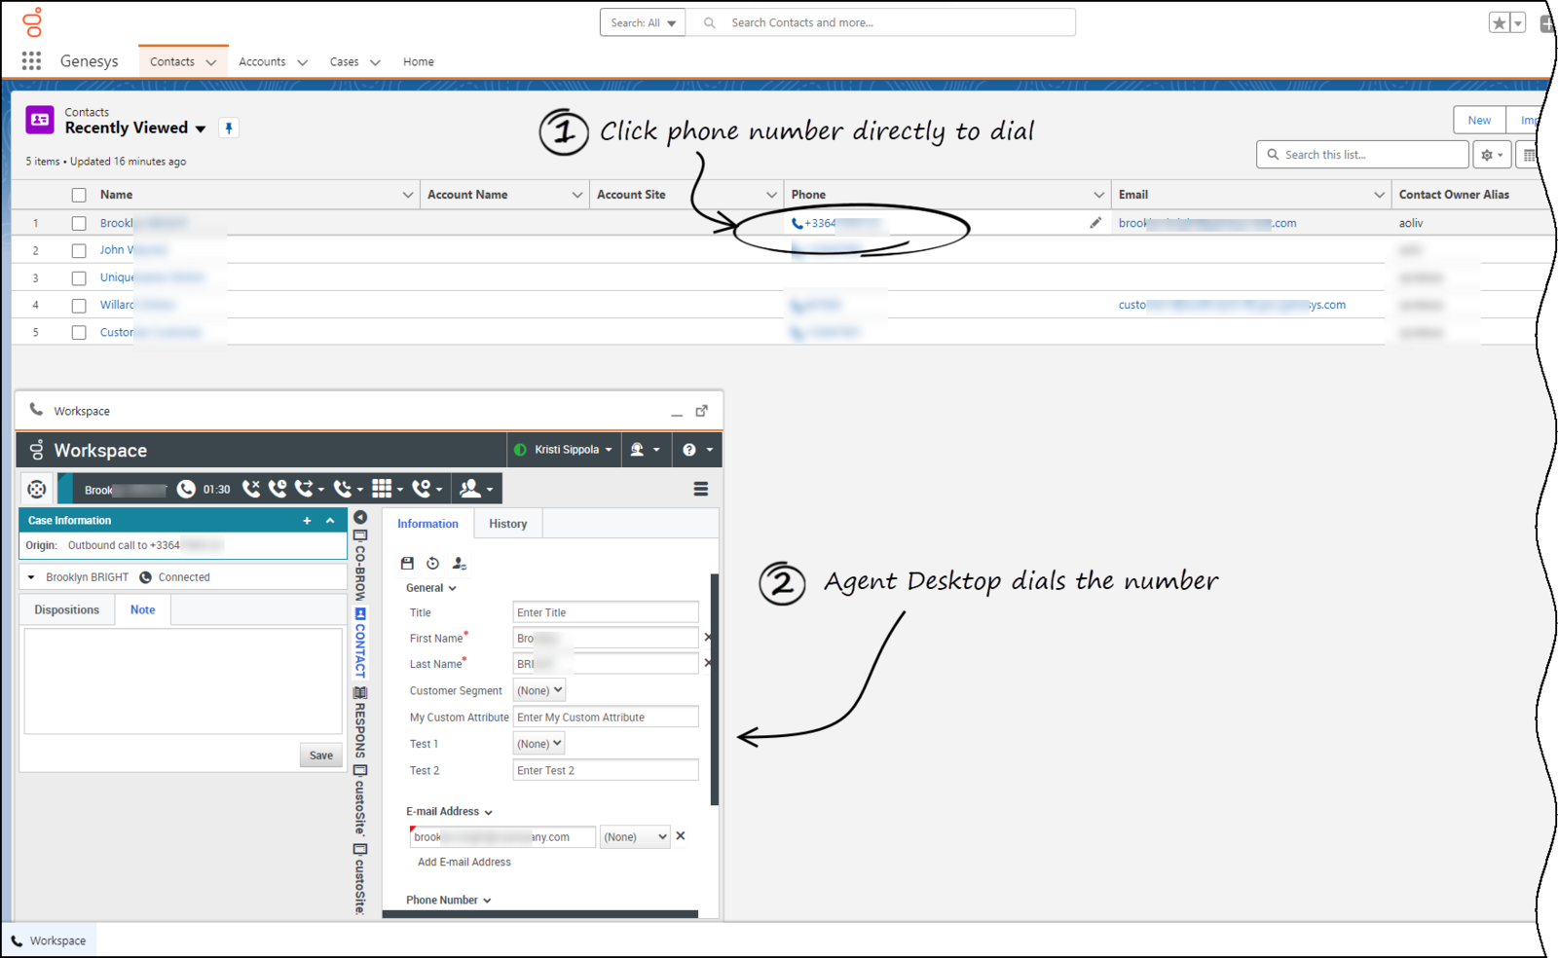The height and width of the screenshot is (958, 1558).
Task: Open the Accounts tab dropdown chevron
Action: tap(302, 62)
